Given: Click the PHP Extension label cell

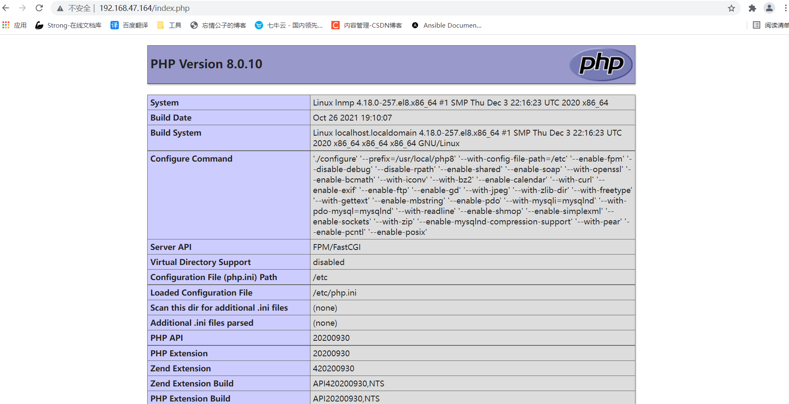Looking at the screenshot, I should pyautogui.click(x=229, y=353).
